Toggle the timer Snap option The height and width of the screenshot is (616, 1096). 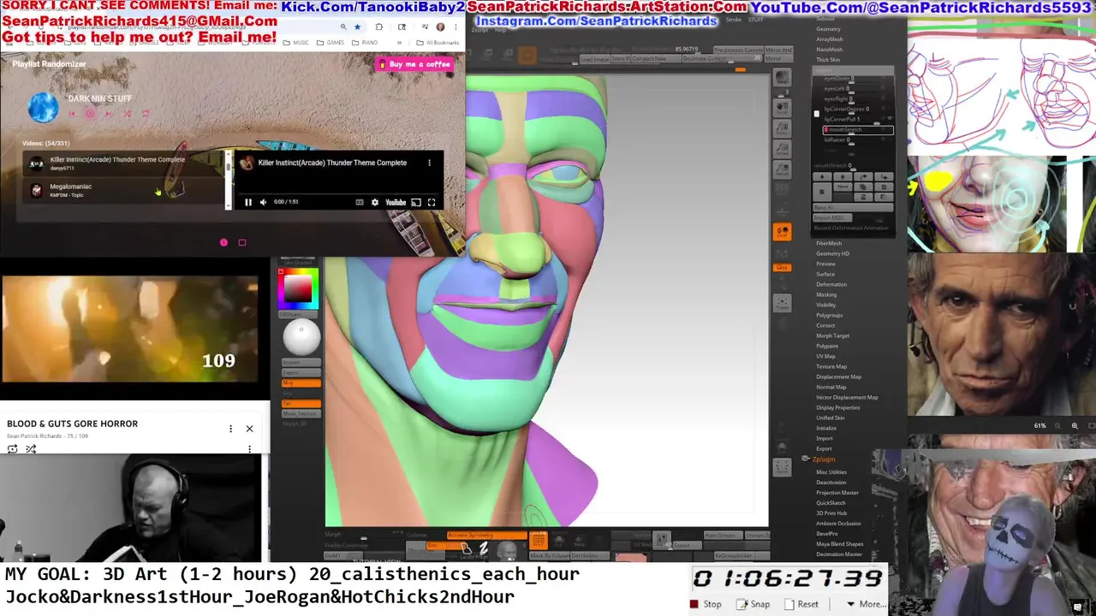[753, 604]
